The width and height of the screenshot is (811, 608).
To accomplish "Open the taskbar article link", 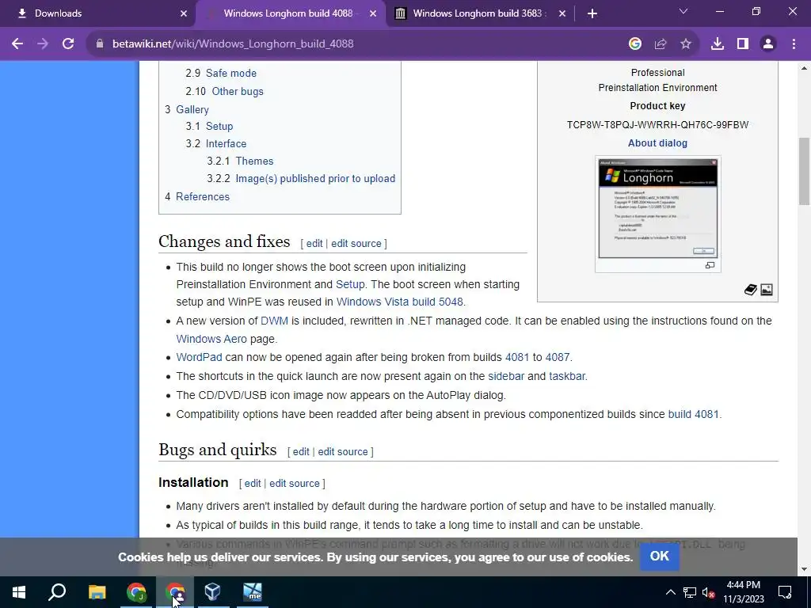I will [x=567, y=376].
